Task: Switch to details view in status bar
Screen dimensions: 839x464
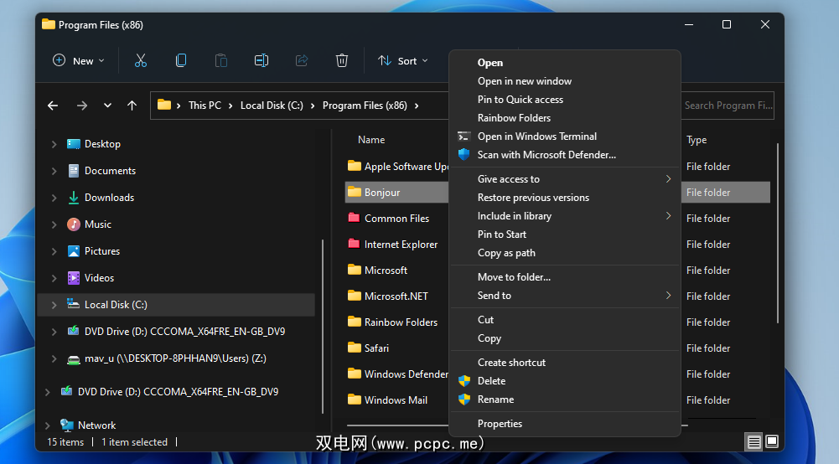Action: click(x=754, y=441)
